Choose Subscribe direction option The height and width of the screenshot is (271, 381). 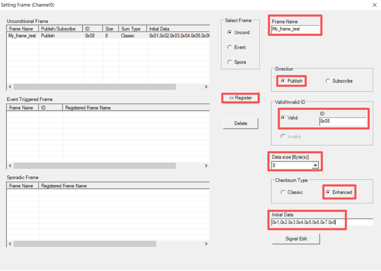pos(328,81)
